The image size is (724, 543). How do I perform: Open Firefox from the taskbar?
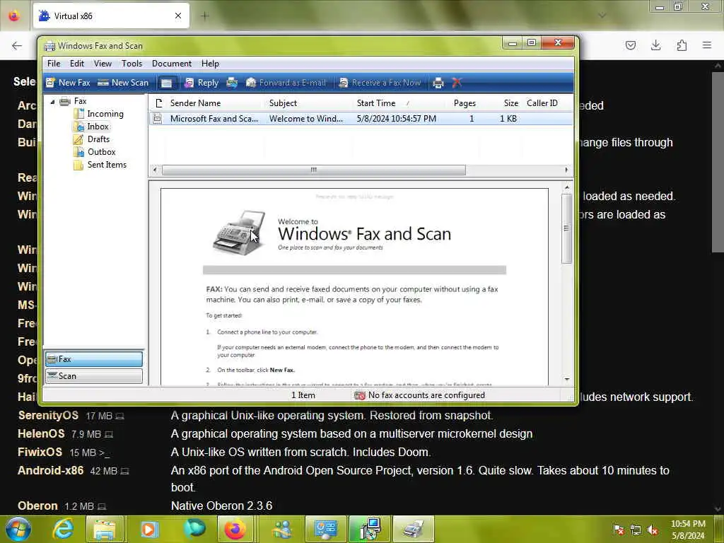(235, 529)
